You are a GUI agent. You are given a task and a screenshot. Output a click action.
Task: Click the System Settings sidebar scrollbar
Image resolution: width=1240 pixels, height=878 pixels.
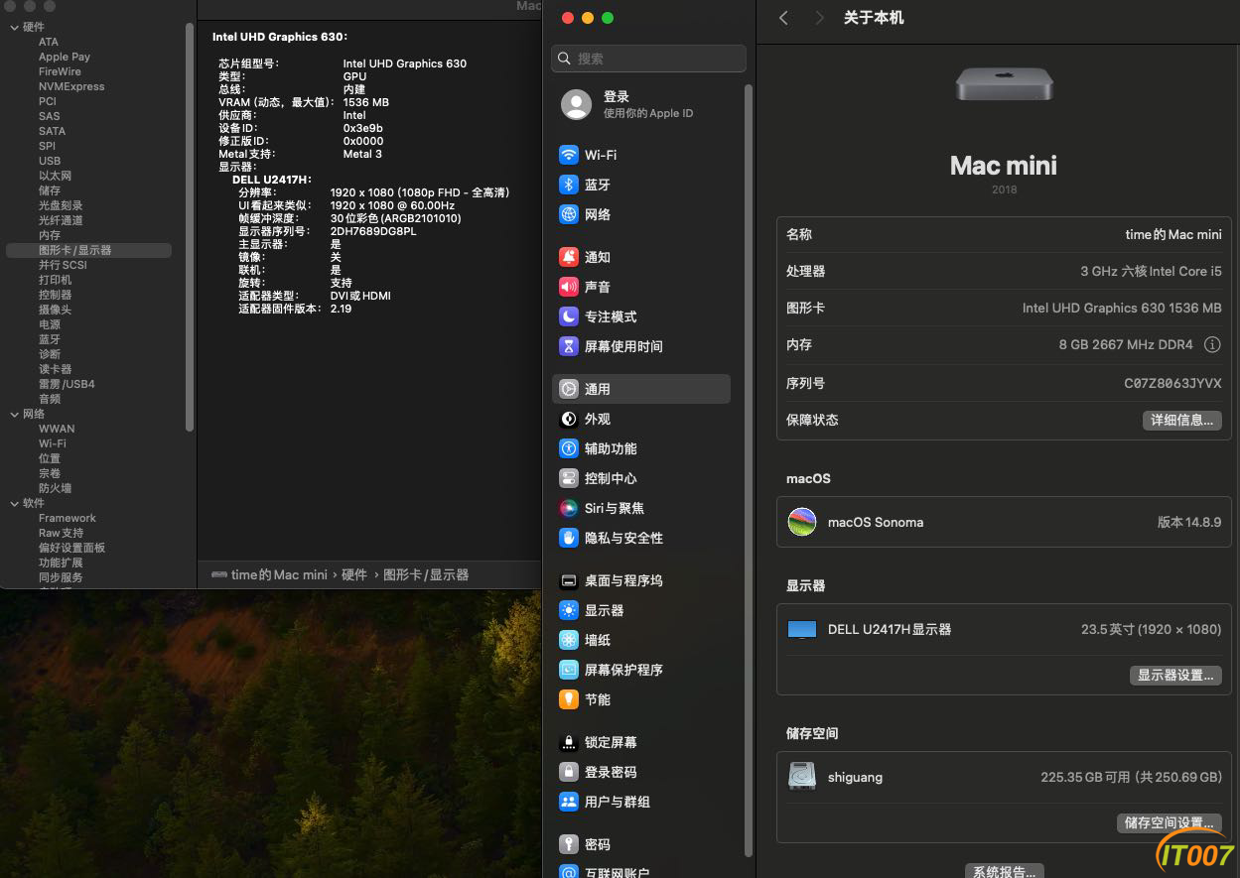[x=749, y=469]
